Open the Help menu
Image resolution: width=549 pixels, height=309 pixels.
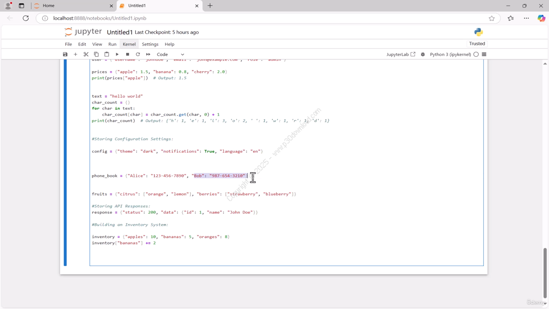[x=169, y=44]
